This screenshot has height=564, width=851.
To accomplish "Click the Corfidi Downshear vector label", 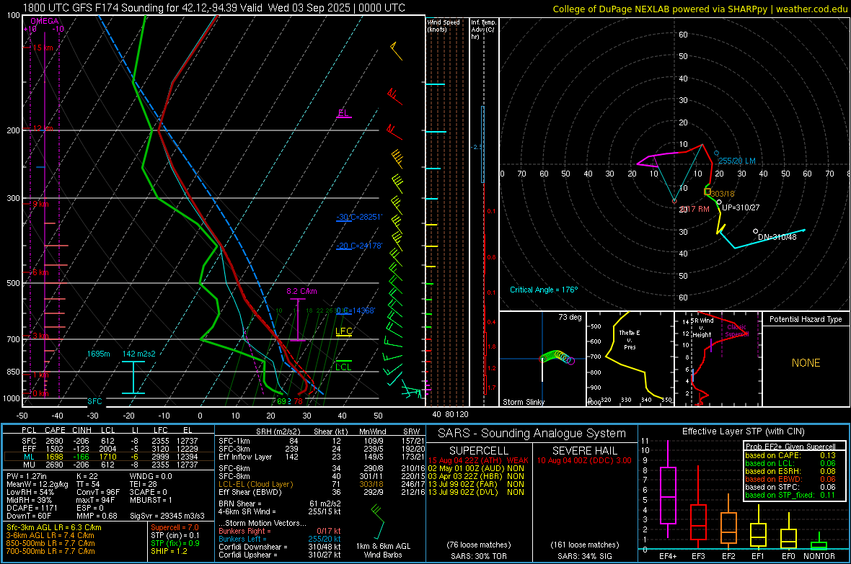I will pos(253,547).
